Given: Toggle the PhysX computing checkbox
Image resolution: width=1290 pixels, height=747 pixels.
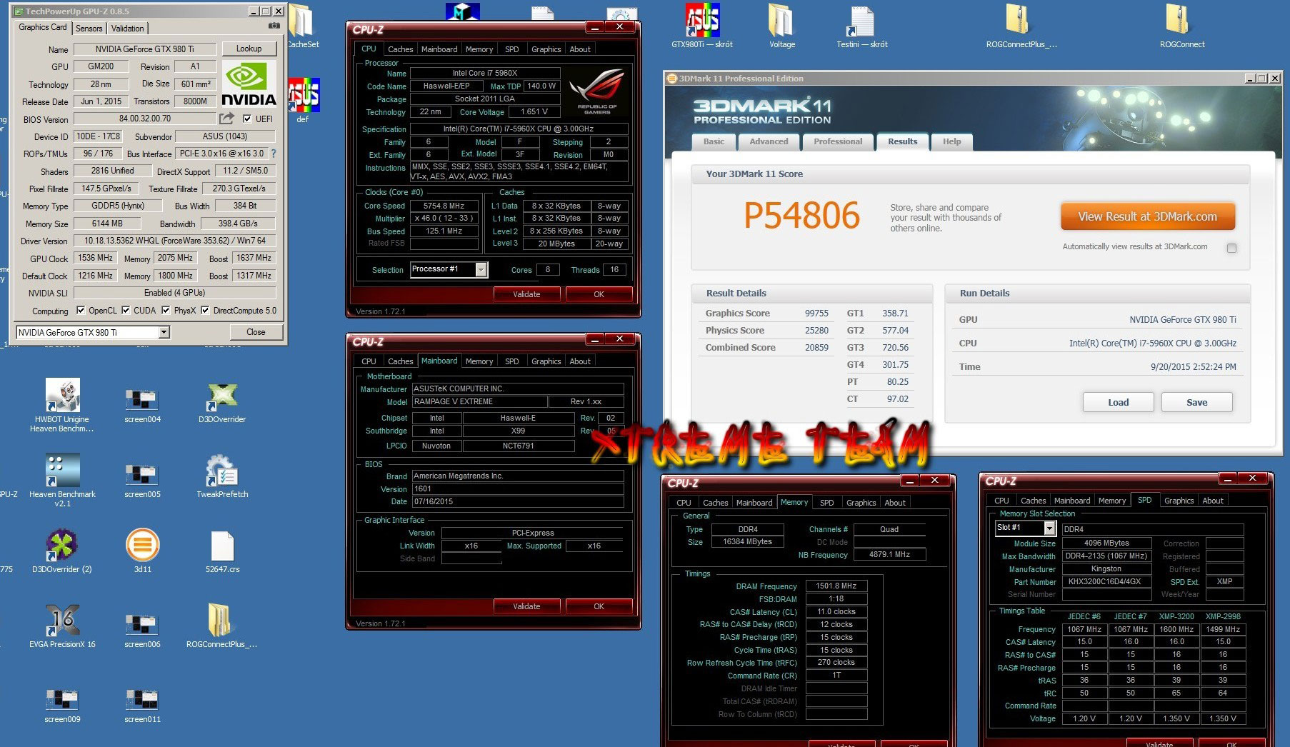Looking at the screenshot, I should 166,311.
